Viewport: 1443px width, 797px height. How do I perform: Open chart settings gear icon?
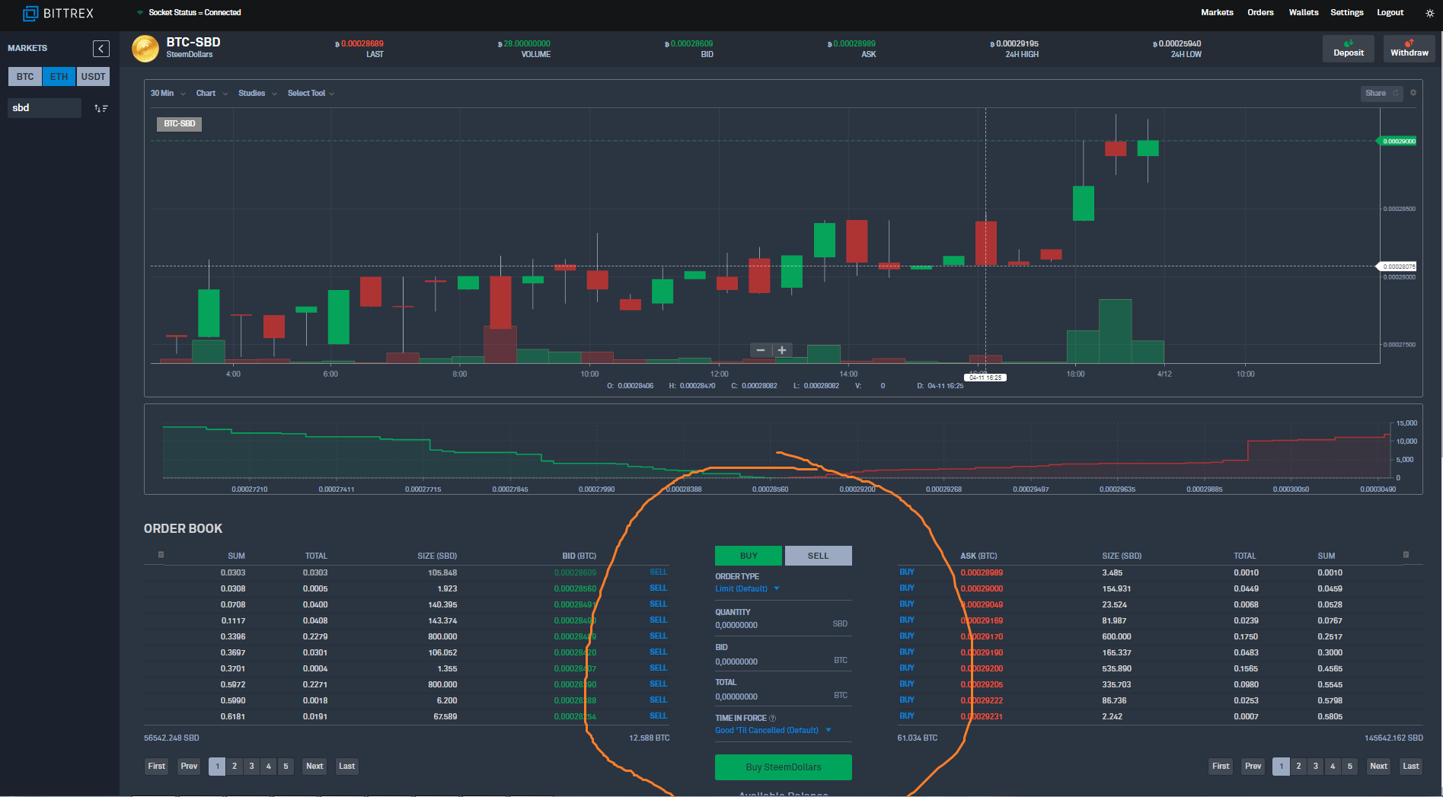pos(1413,93)
